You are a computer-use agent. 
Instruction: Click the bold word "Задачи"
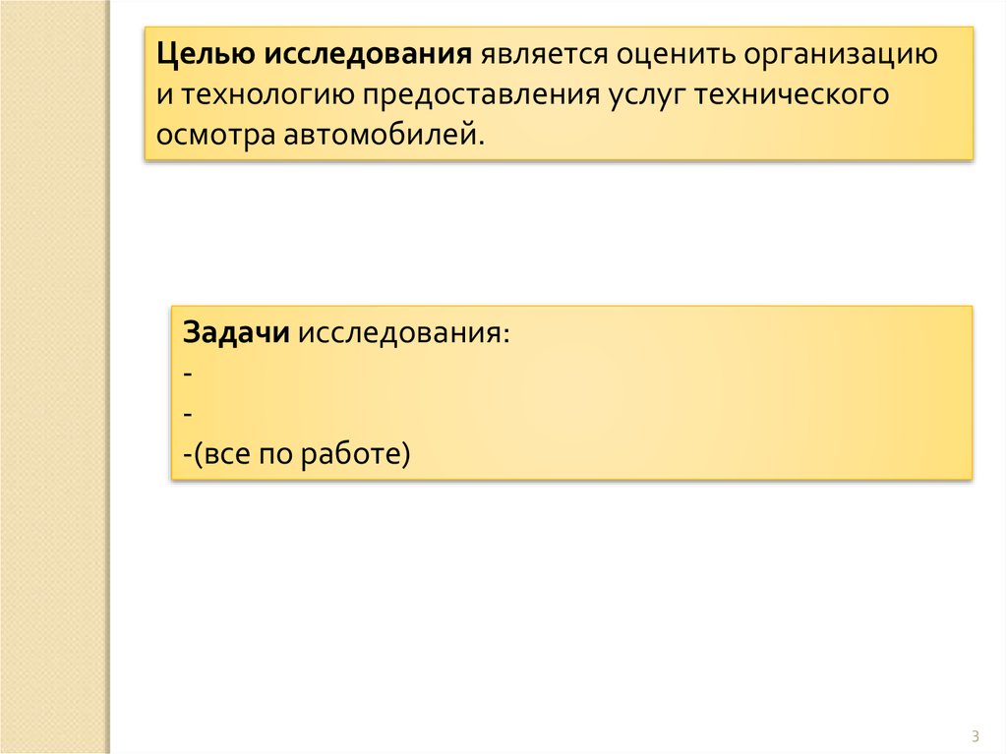point(235,331)
